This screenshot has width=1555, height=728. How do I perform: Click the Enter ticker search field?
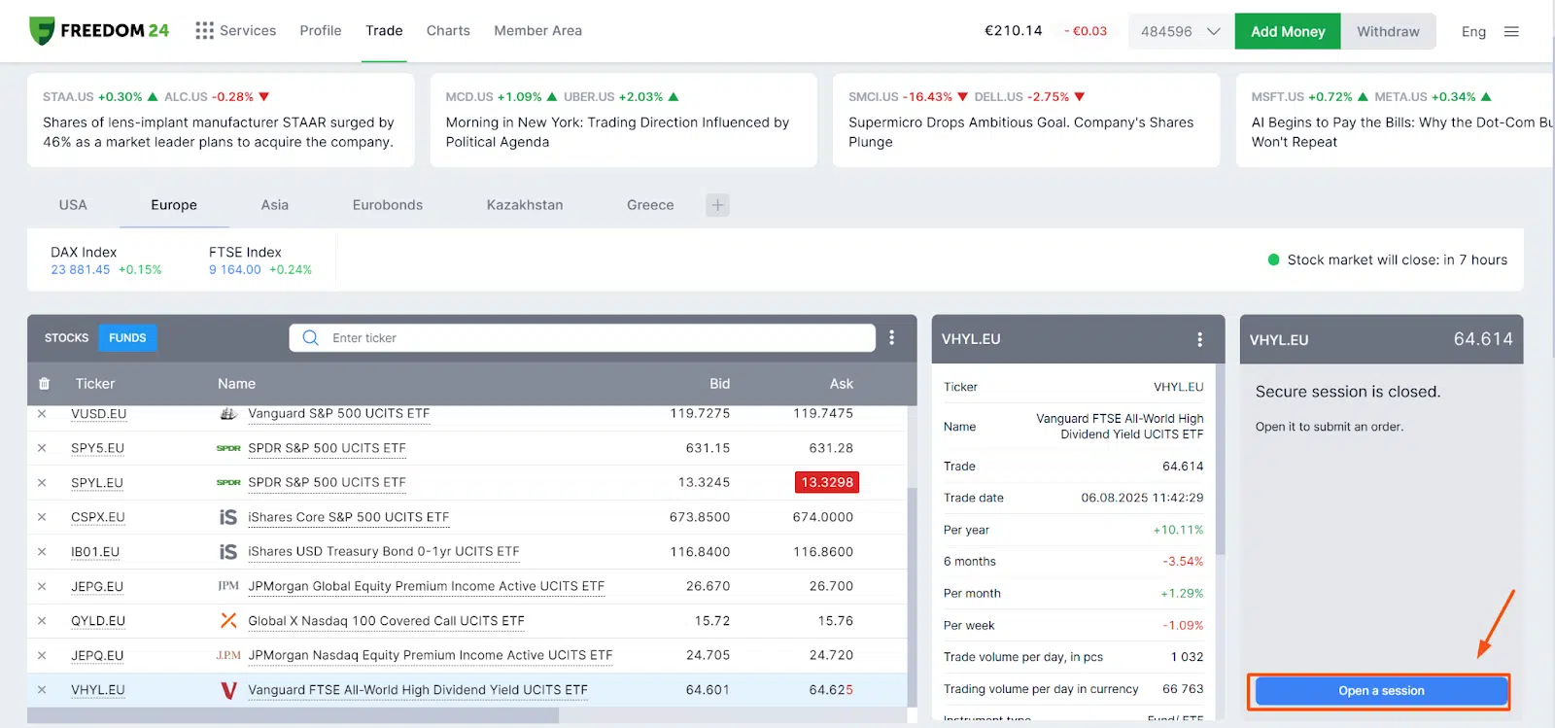coord(583,337)
